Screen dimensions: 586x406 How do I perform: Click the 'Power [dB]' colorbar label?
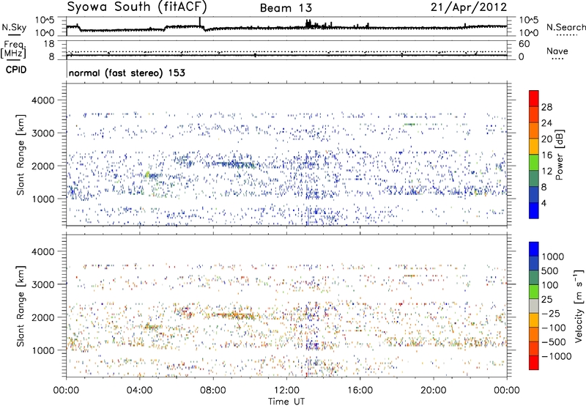[559, 155]
